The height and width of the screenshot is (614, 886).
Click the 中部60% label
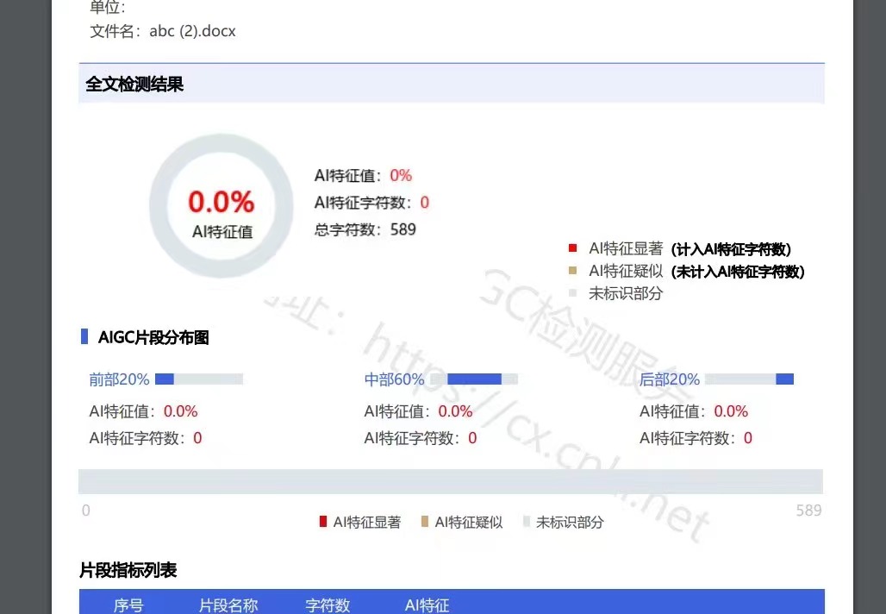[x=394, y=379]
